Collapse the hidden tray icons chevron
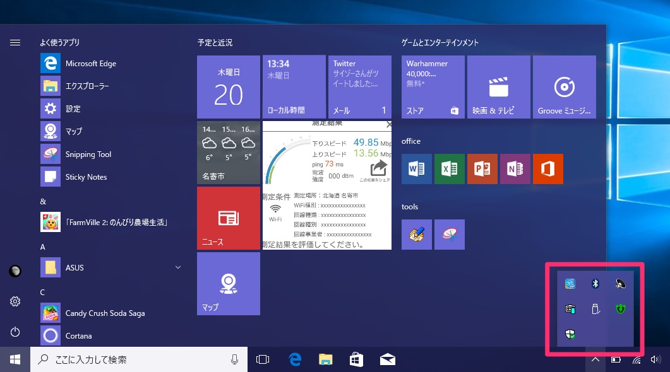The width and height of the screenshot is (670, 372). pos(595,359)
